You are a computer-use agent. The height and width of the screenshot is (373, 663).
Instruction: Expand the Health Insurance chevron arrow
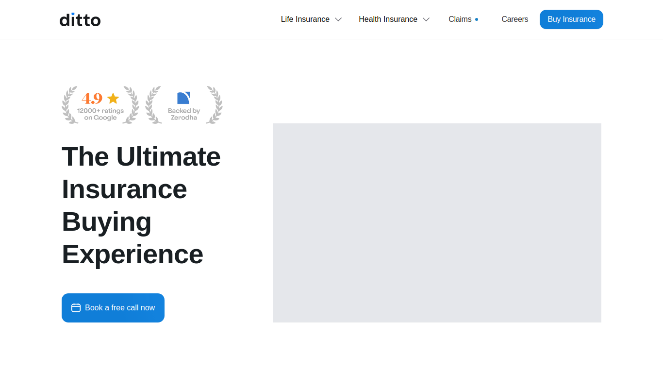click(x=426, y=19)
